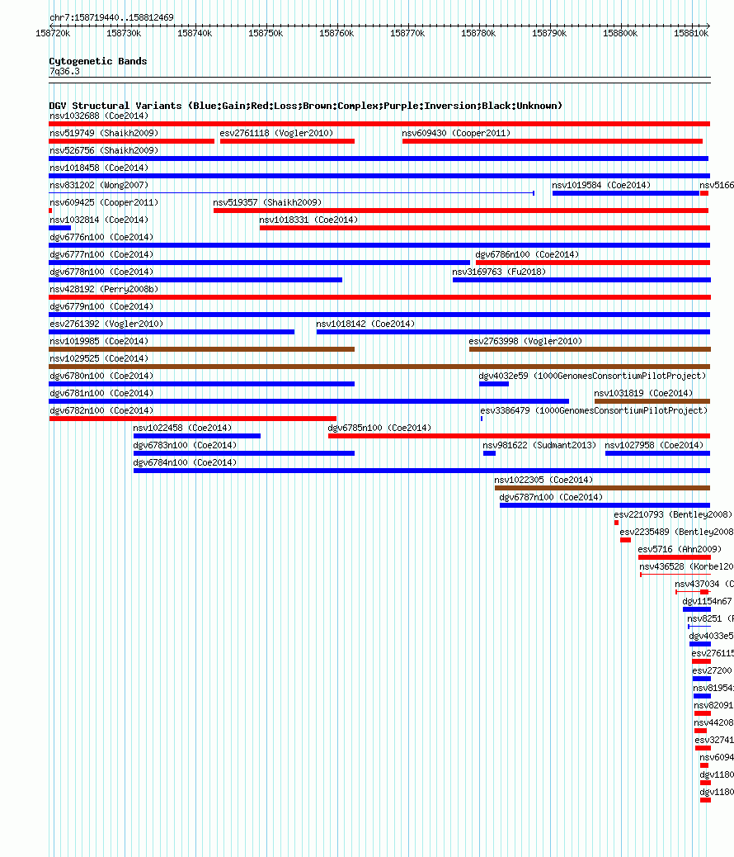Click the small red bar under esv2235489
734x857 pixels.
625,540
